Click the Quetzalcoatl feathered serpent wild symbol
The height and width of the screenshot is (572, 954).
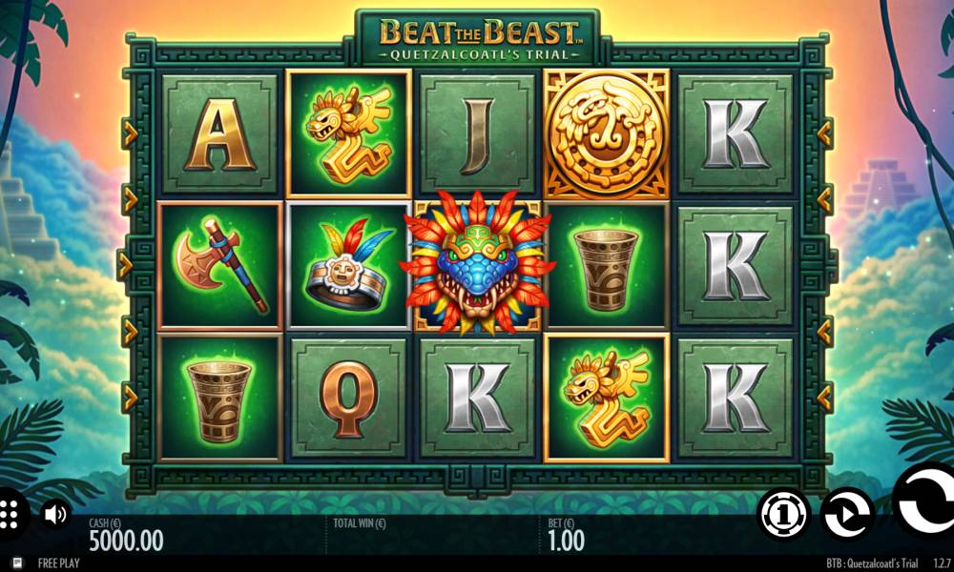click(x=477, y=262)
